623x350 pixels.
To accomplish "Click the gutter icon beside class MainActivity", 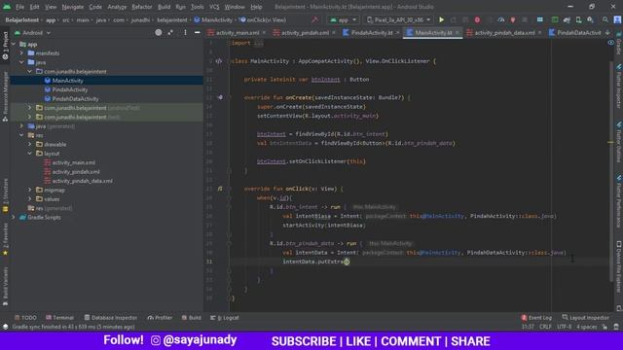I will (x=219, y=61).
